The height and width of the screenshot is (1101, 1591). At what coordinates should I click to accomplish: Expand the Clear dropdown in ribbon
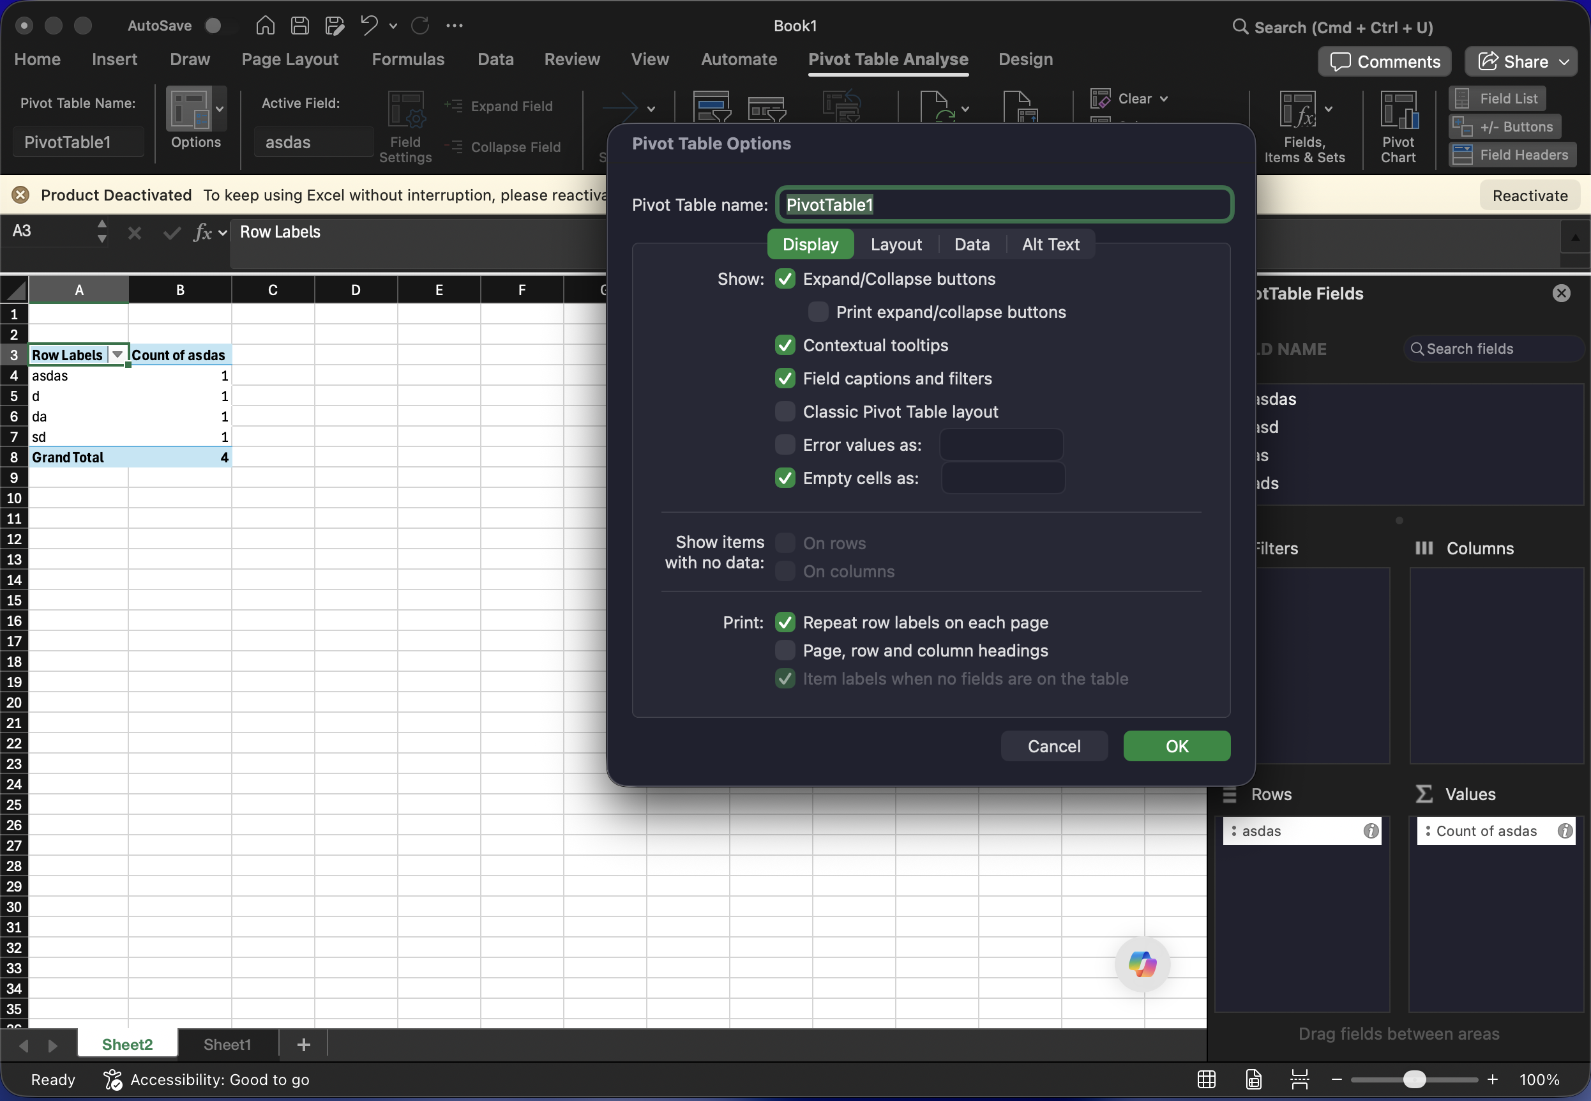coord(1163,98)
